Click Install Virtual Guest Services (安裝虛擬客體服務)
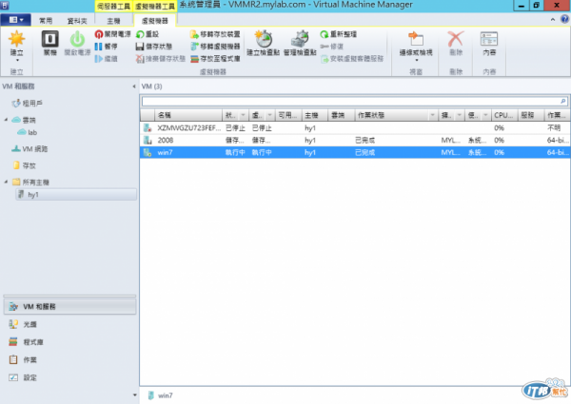The image size is (571, 404). (352, 59)
